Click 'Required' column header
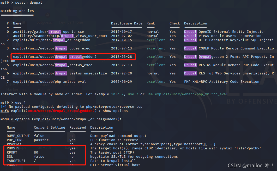Viewport: 277px width, 171px height. [x=78, y=128]
